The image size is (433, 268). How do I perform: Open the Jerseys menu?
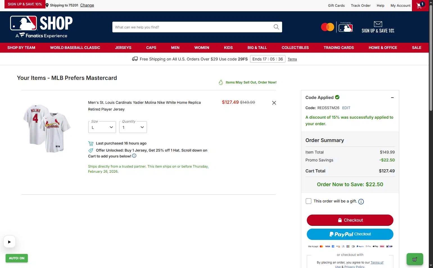tap(123, 48)
